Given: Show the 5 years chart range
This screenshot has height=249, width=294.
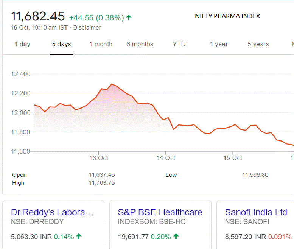Looking at the screenshot, I should point(258,44).
